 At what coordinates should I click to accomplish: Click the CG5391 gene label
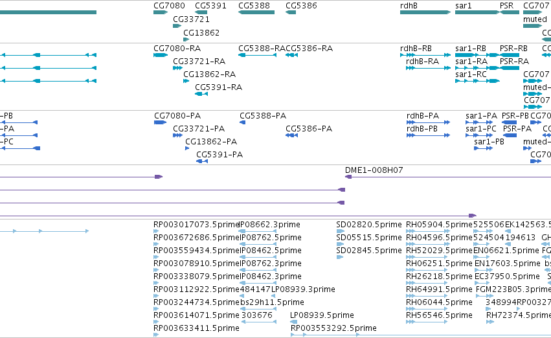[210, 6]
